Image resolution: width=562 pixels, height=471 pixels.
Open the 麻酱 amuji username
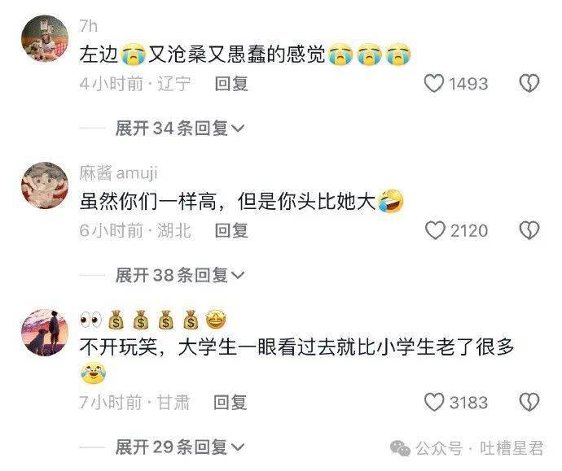pyautogui.click(x=118, y=173)
